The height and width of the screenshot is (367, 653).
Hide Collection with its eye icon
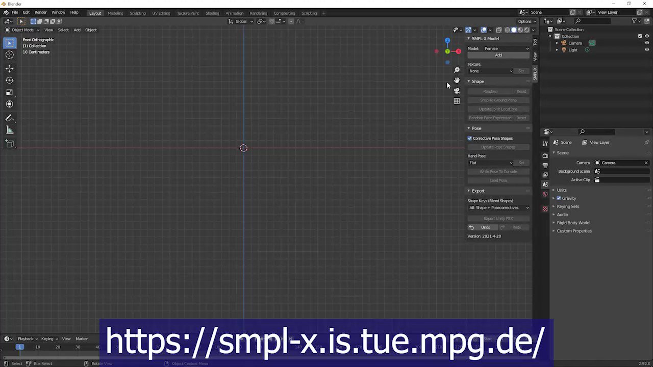click(x=647, y=36)
